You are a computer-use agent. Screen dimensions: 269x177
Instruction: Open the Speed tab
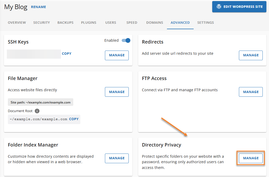pos(132,23)
